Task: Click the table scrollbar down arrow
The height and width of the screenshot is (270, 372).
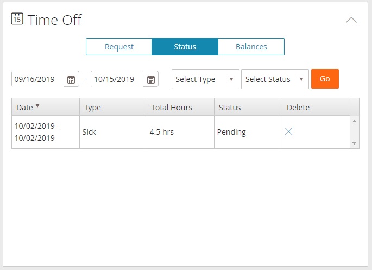Action: pyautogui.click(x=354, y=143)
